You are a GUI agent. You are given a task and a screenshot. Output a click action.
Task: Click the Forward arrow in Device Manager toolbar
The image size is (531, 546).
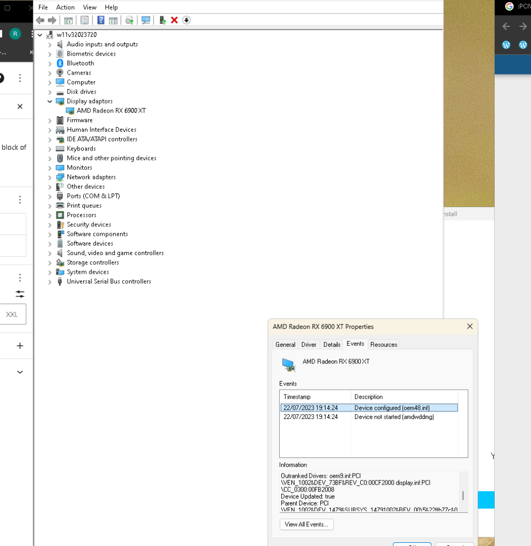[x=52, y=20]
